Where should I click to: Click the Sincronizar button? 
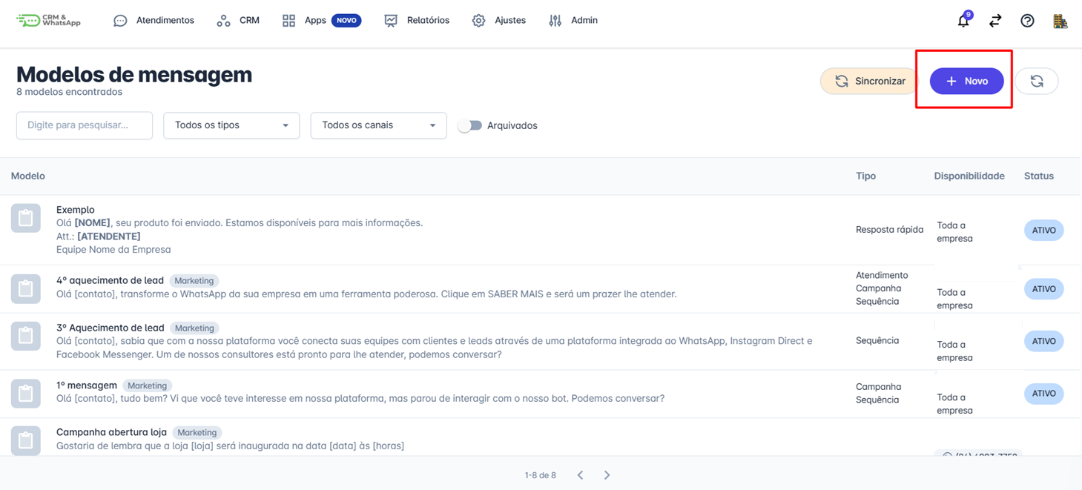[x=869, y=81]
